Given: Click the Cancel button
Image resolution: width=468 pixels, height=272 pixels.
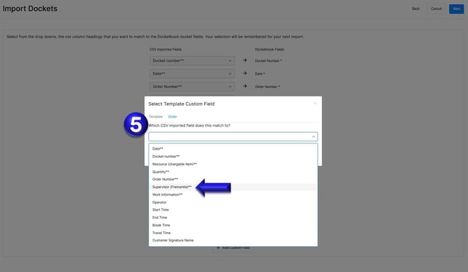Looking at the screenshot, I should pos(436,9).
